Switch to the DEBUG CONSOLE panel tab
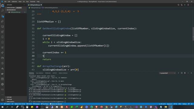Image resolution: width=194 pixels, height=109 pixels. point(63,73)
